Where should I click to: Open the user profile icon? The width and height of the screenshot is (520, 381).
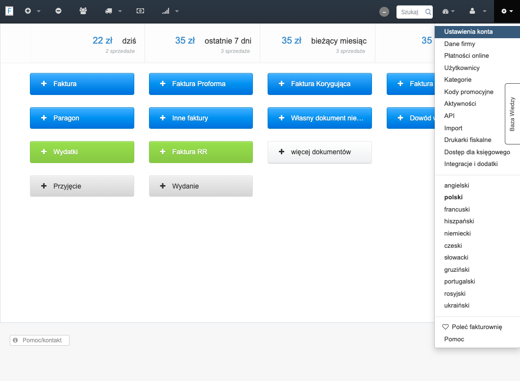tap(472, 11)
